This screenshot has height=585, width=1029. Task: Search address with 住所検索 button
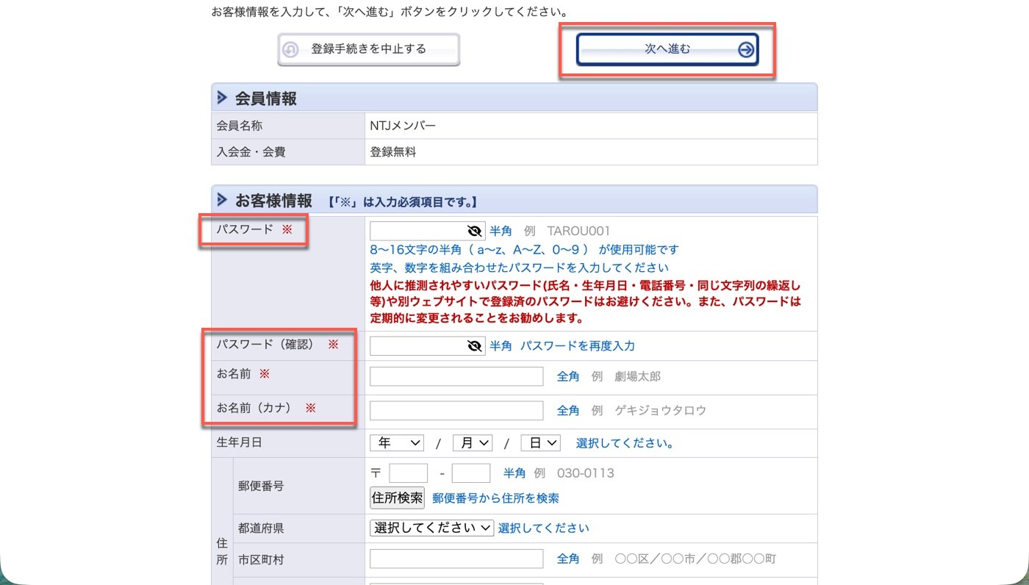pos(397,498)
